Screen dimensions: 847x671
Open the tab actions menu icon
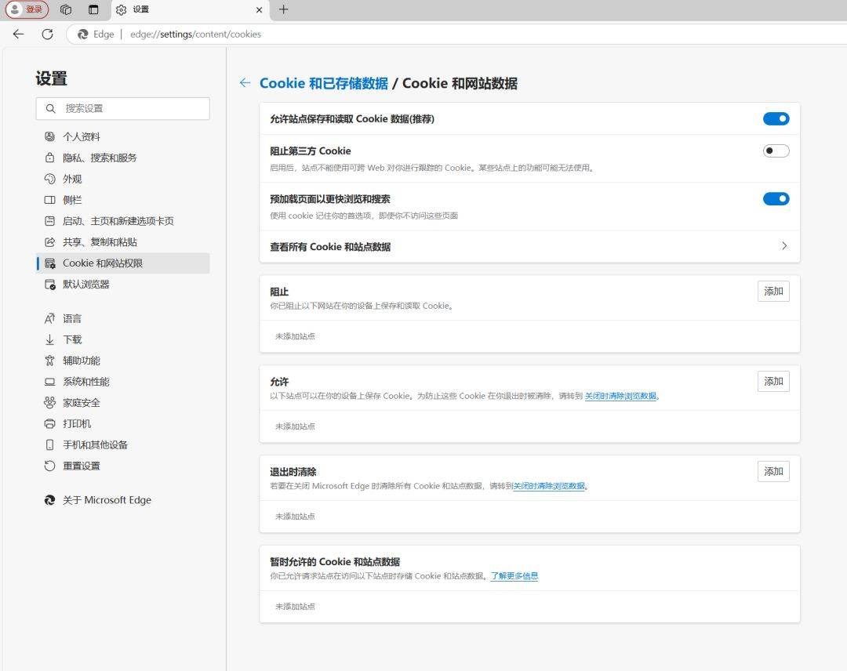click(93, 9)
